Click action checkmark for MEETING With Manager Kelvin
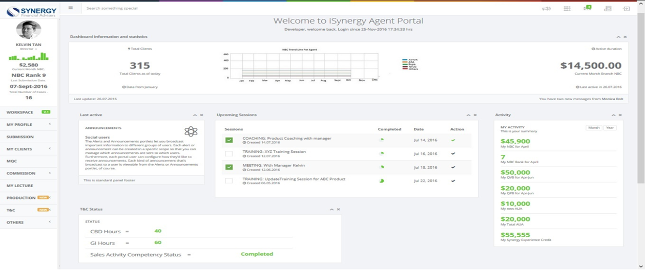This screenshot has width=645, height=270. 453,167
